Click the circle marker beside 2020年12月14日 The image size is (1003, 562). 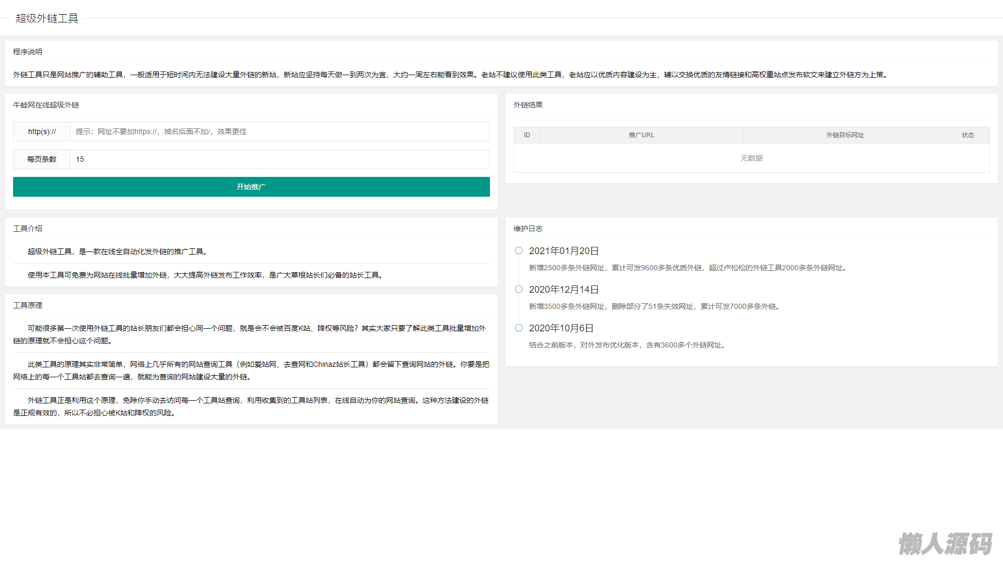click(x=519, y=290)
